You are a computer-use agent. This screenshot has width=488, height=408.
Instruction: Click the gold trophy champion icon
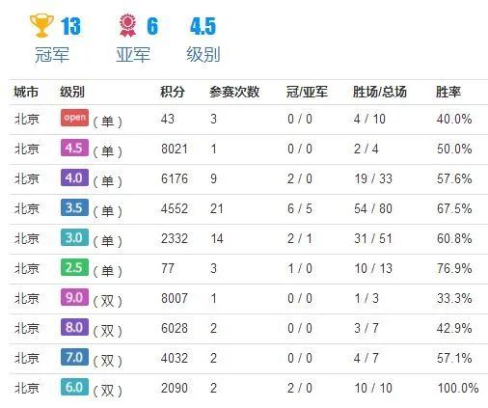(x=41, y=25)
